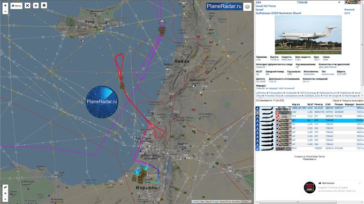The width and height of the screenshot is (364, 204).
Task: Click Только в окне карты filter link
Action: tap(353, 101)
